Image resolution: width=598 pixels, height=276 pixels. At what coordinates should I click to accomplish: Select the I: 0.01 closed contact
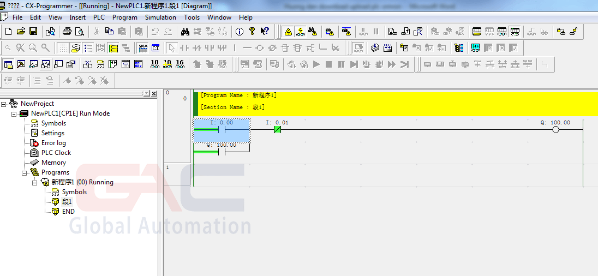(x=277, y=130)
